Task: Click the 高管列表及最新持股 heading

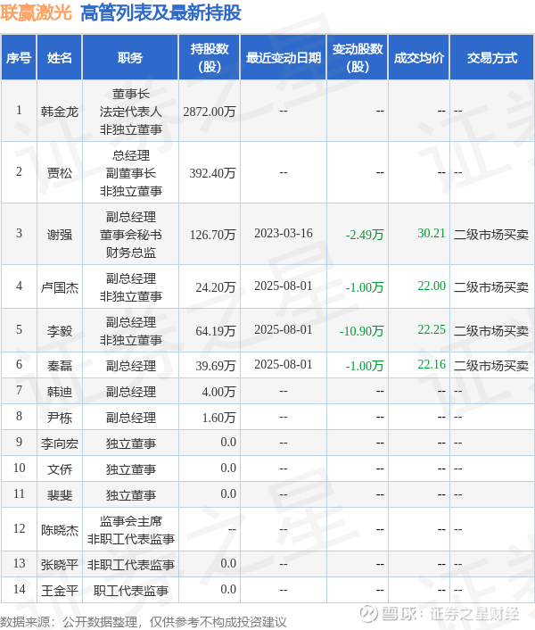Action: [160, 12]
